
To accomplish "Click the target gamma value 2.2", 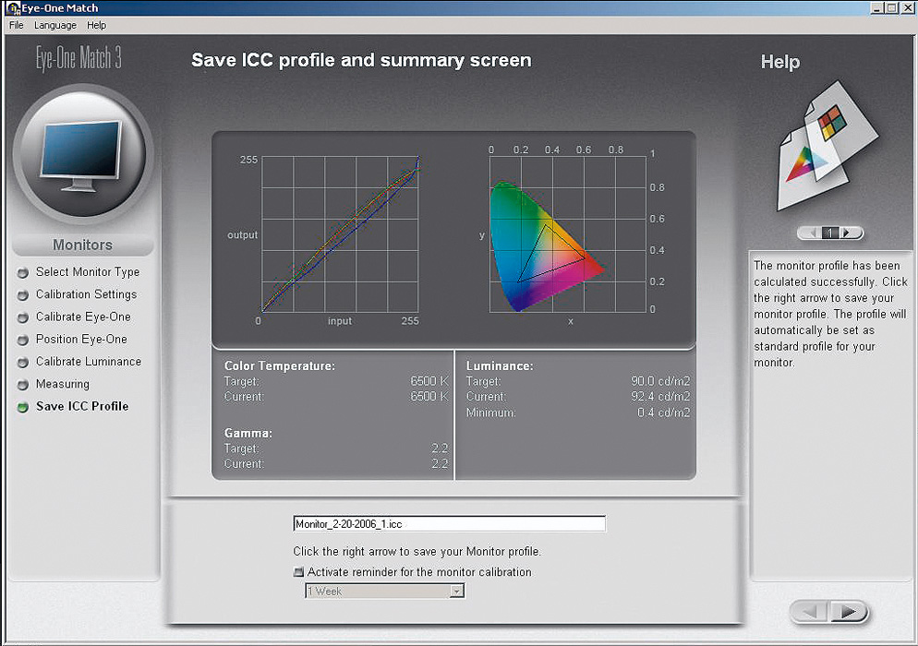I will pyautogui.click(x=440, y=449).
